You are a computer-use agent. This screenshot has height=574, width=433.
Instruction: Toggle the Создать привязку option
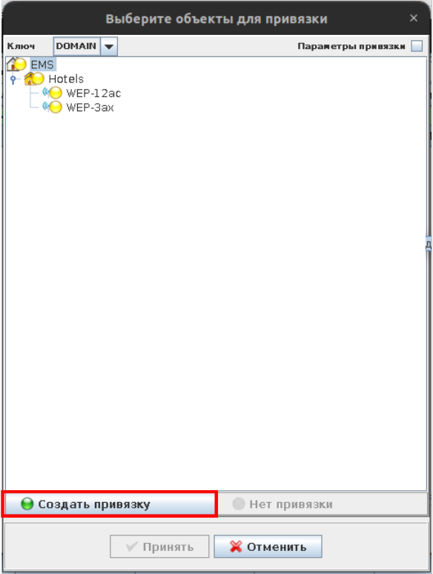click(110, 504)
